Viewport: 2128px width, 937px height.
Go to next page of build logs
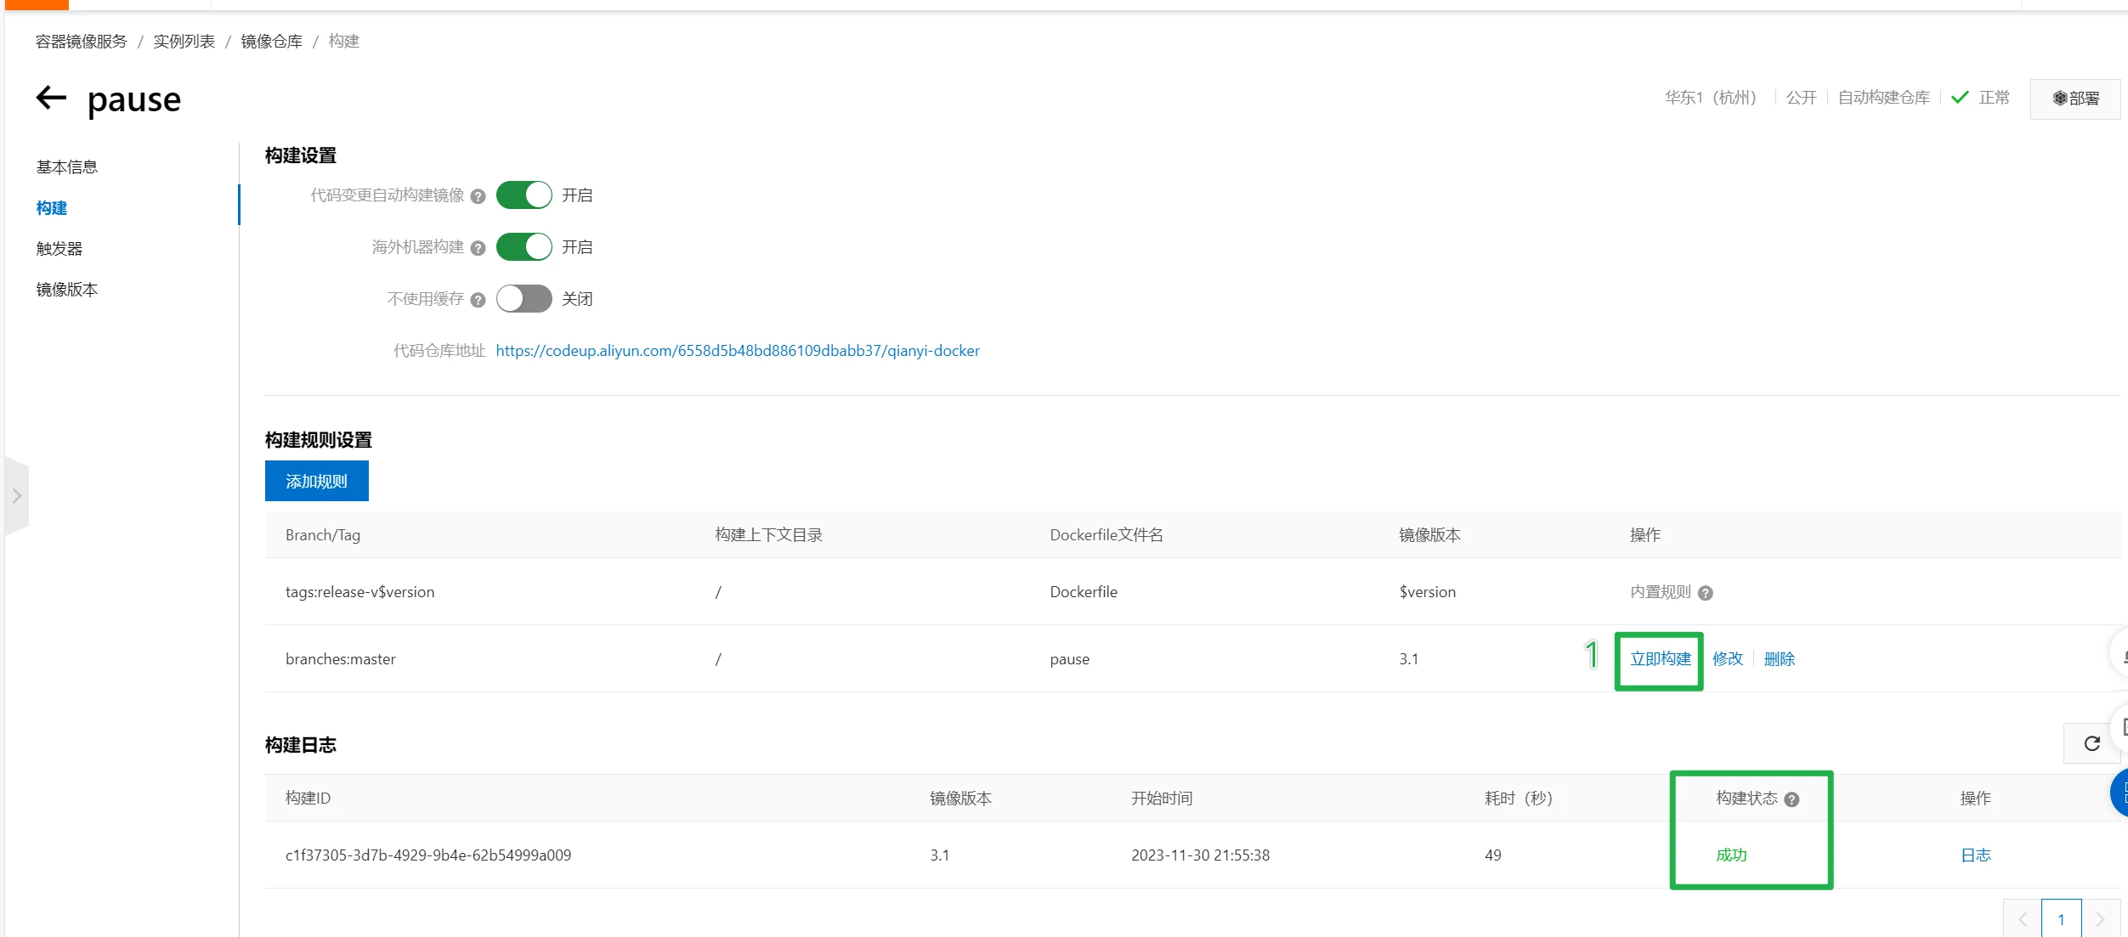[x=2100, y=919]
